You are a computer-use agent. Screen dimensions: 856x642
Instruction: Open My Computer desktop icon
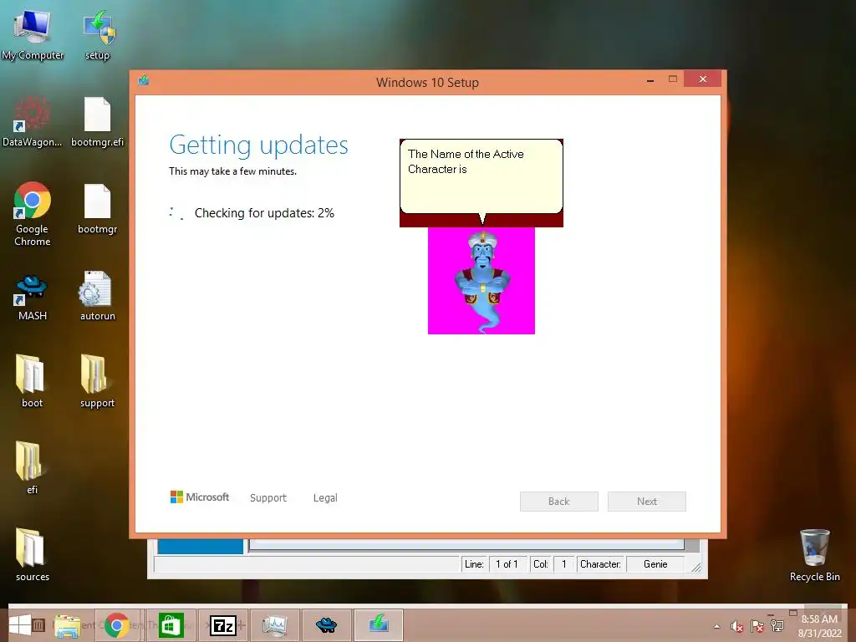tap(33, 34)
